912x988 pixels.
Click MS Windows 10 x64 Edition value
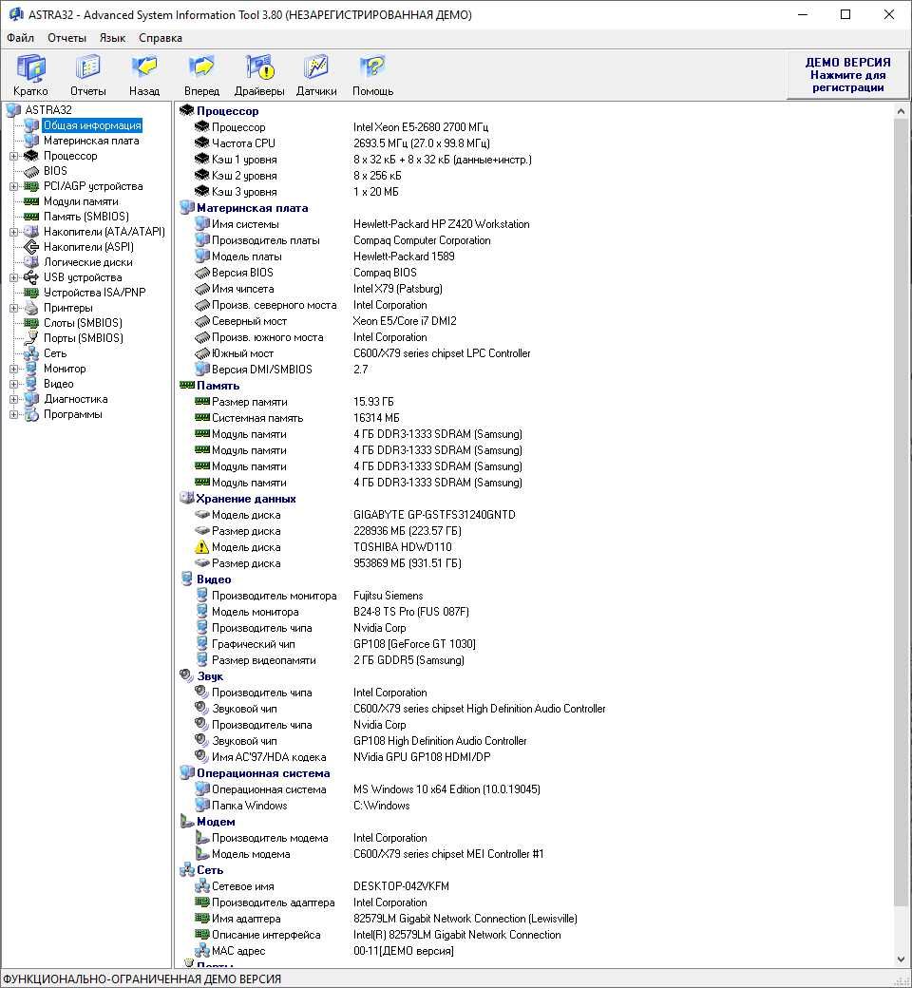(446, 789)
